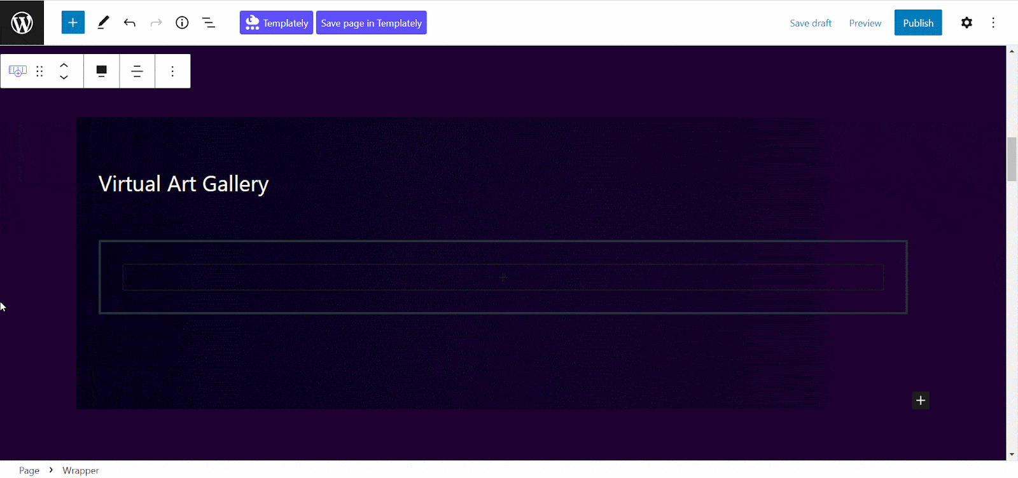
Task: Move the Wrapper block up
Action: click(x=64, y=65)
